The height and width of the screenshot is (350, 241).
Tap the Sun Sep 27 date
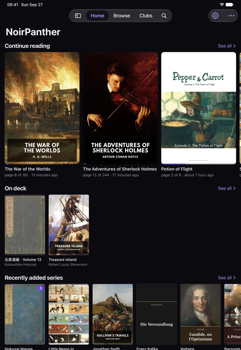point(32,5)
